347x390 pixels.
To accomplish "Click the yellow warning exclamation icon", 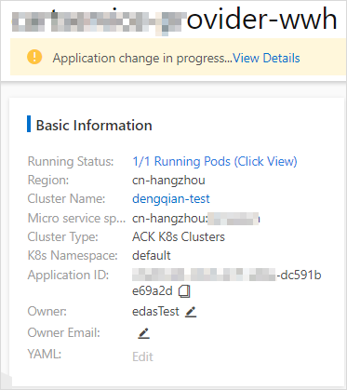I will click(34, 58).
